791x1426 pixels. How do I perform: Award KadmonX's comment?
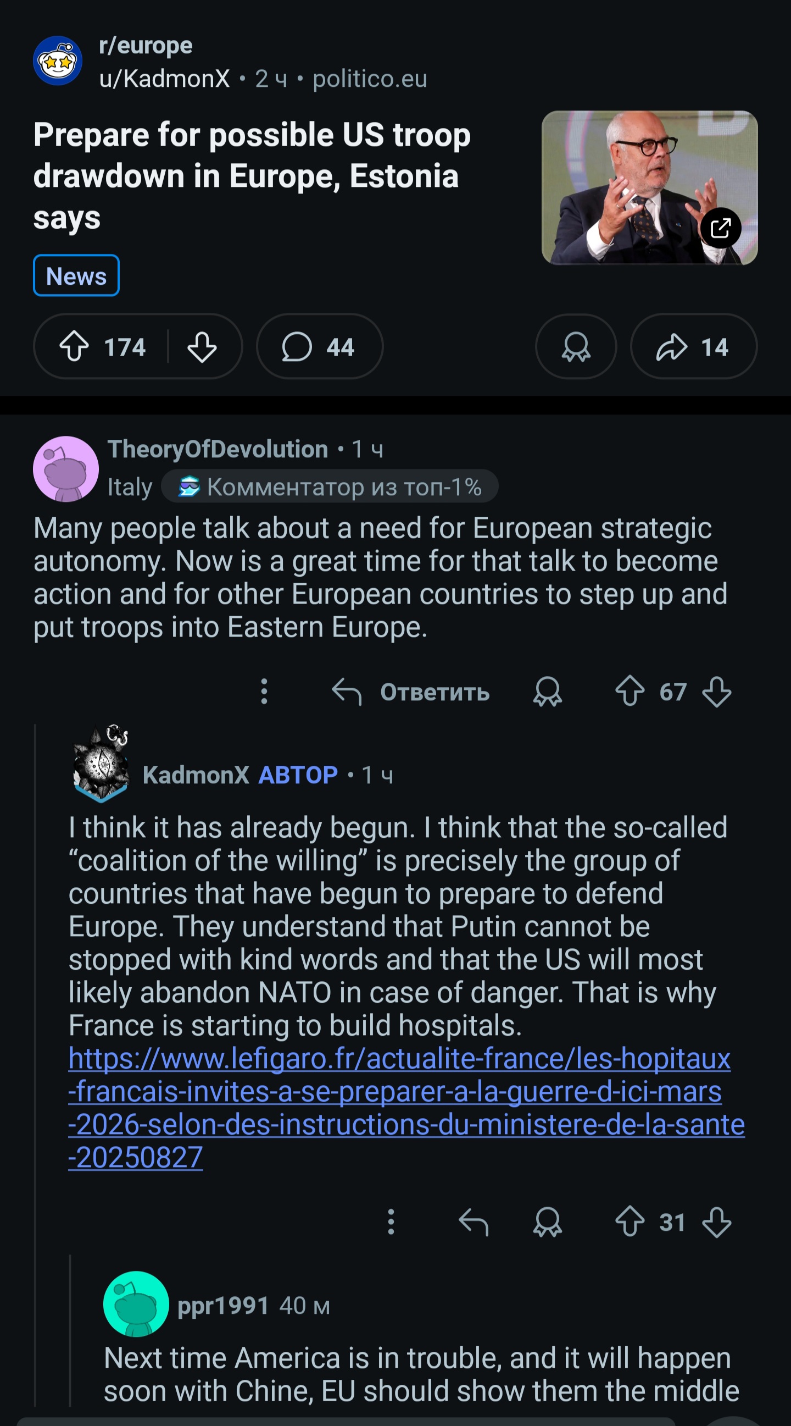tap(548, 1222)
